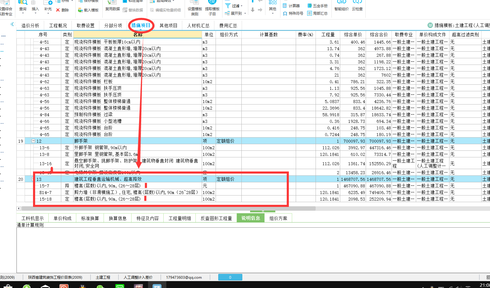The height and width of the screenshot is (288, 490).
Task: Switch to the 其他项目 tab
Action: coord(168,26)
